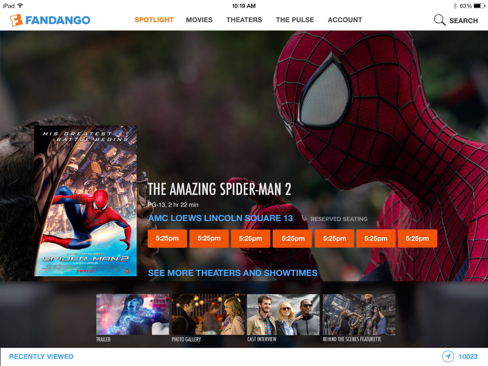Select The Pulse tab
Screen dimensions: 488x366
click(295, 20)
